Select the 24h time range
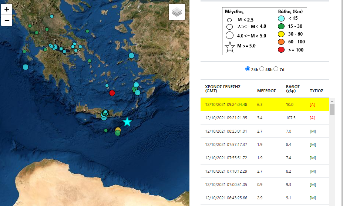The image size is (343, 206). (248, 69)
